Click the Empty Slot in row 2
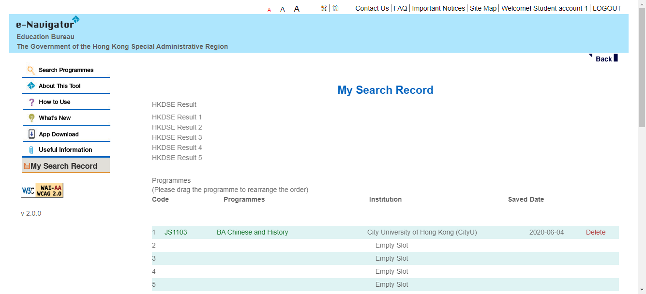The image size is (646, 294). 392,245
